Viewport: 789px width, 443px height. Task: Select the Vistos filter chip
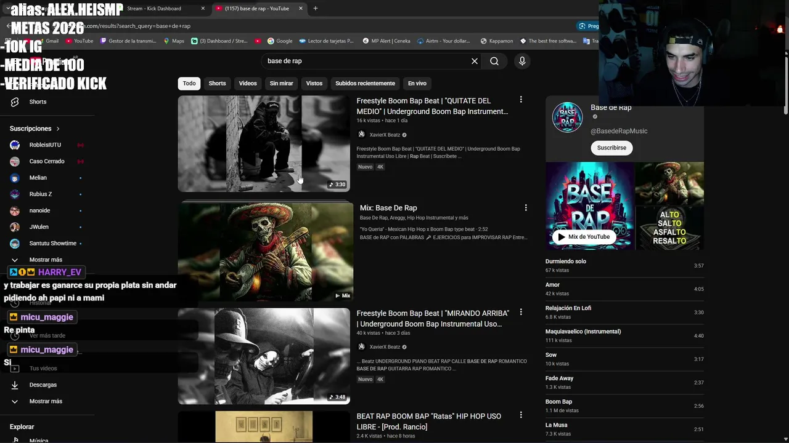coord(314,83)
